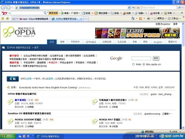The image size is (185, 139).
Task: Click the Google search text field
Action: pyautogui.click(x=141, y=58)
